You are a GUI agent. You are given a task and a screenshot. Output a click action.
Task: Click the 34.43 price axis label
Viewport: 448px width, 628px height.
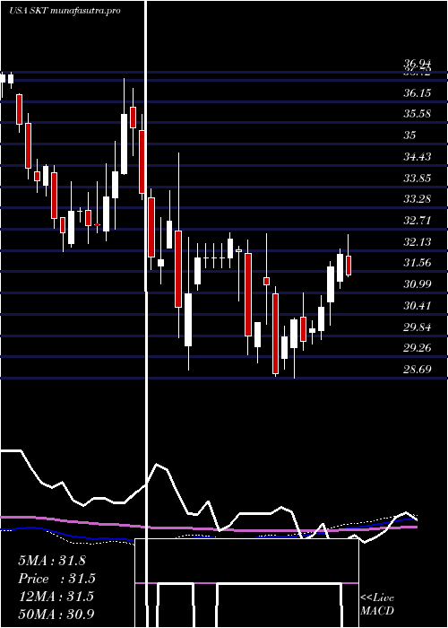(418, 157)
